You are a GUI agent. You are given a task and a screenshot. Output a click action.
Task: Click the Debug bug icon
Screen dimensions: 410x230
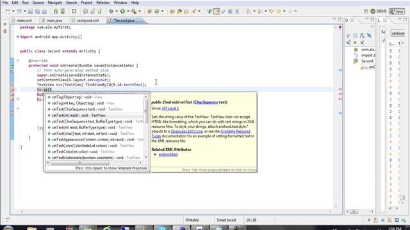pos(111,11)
